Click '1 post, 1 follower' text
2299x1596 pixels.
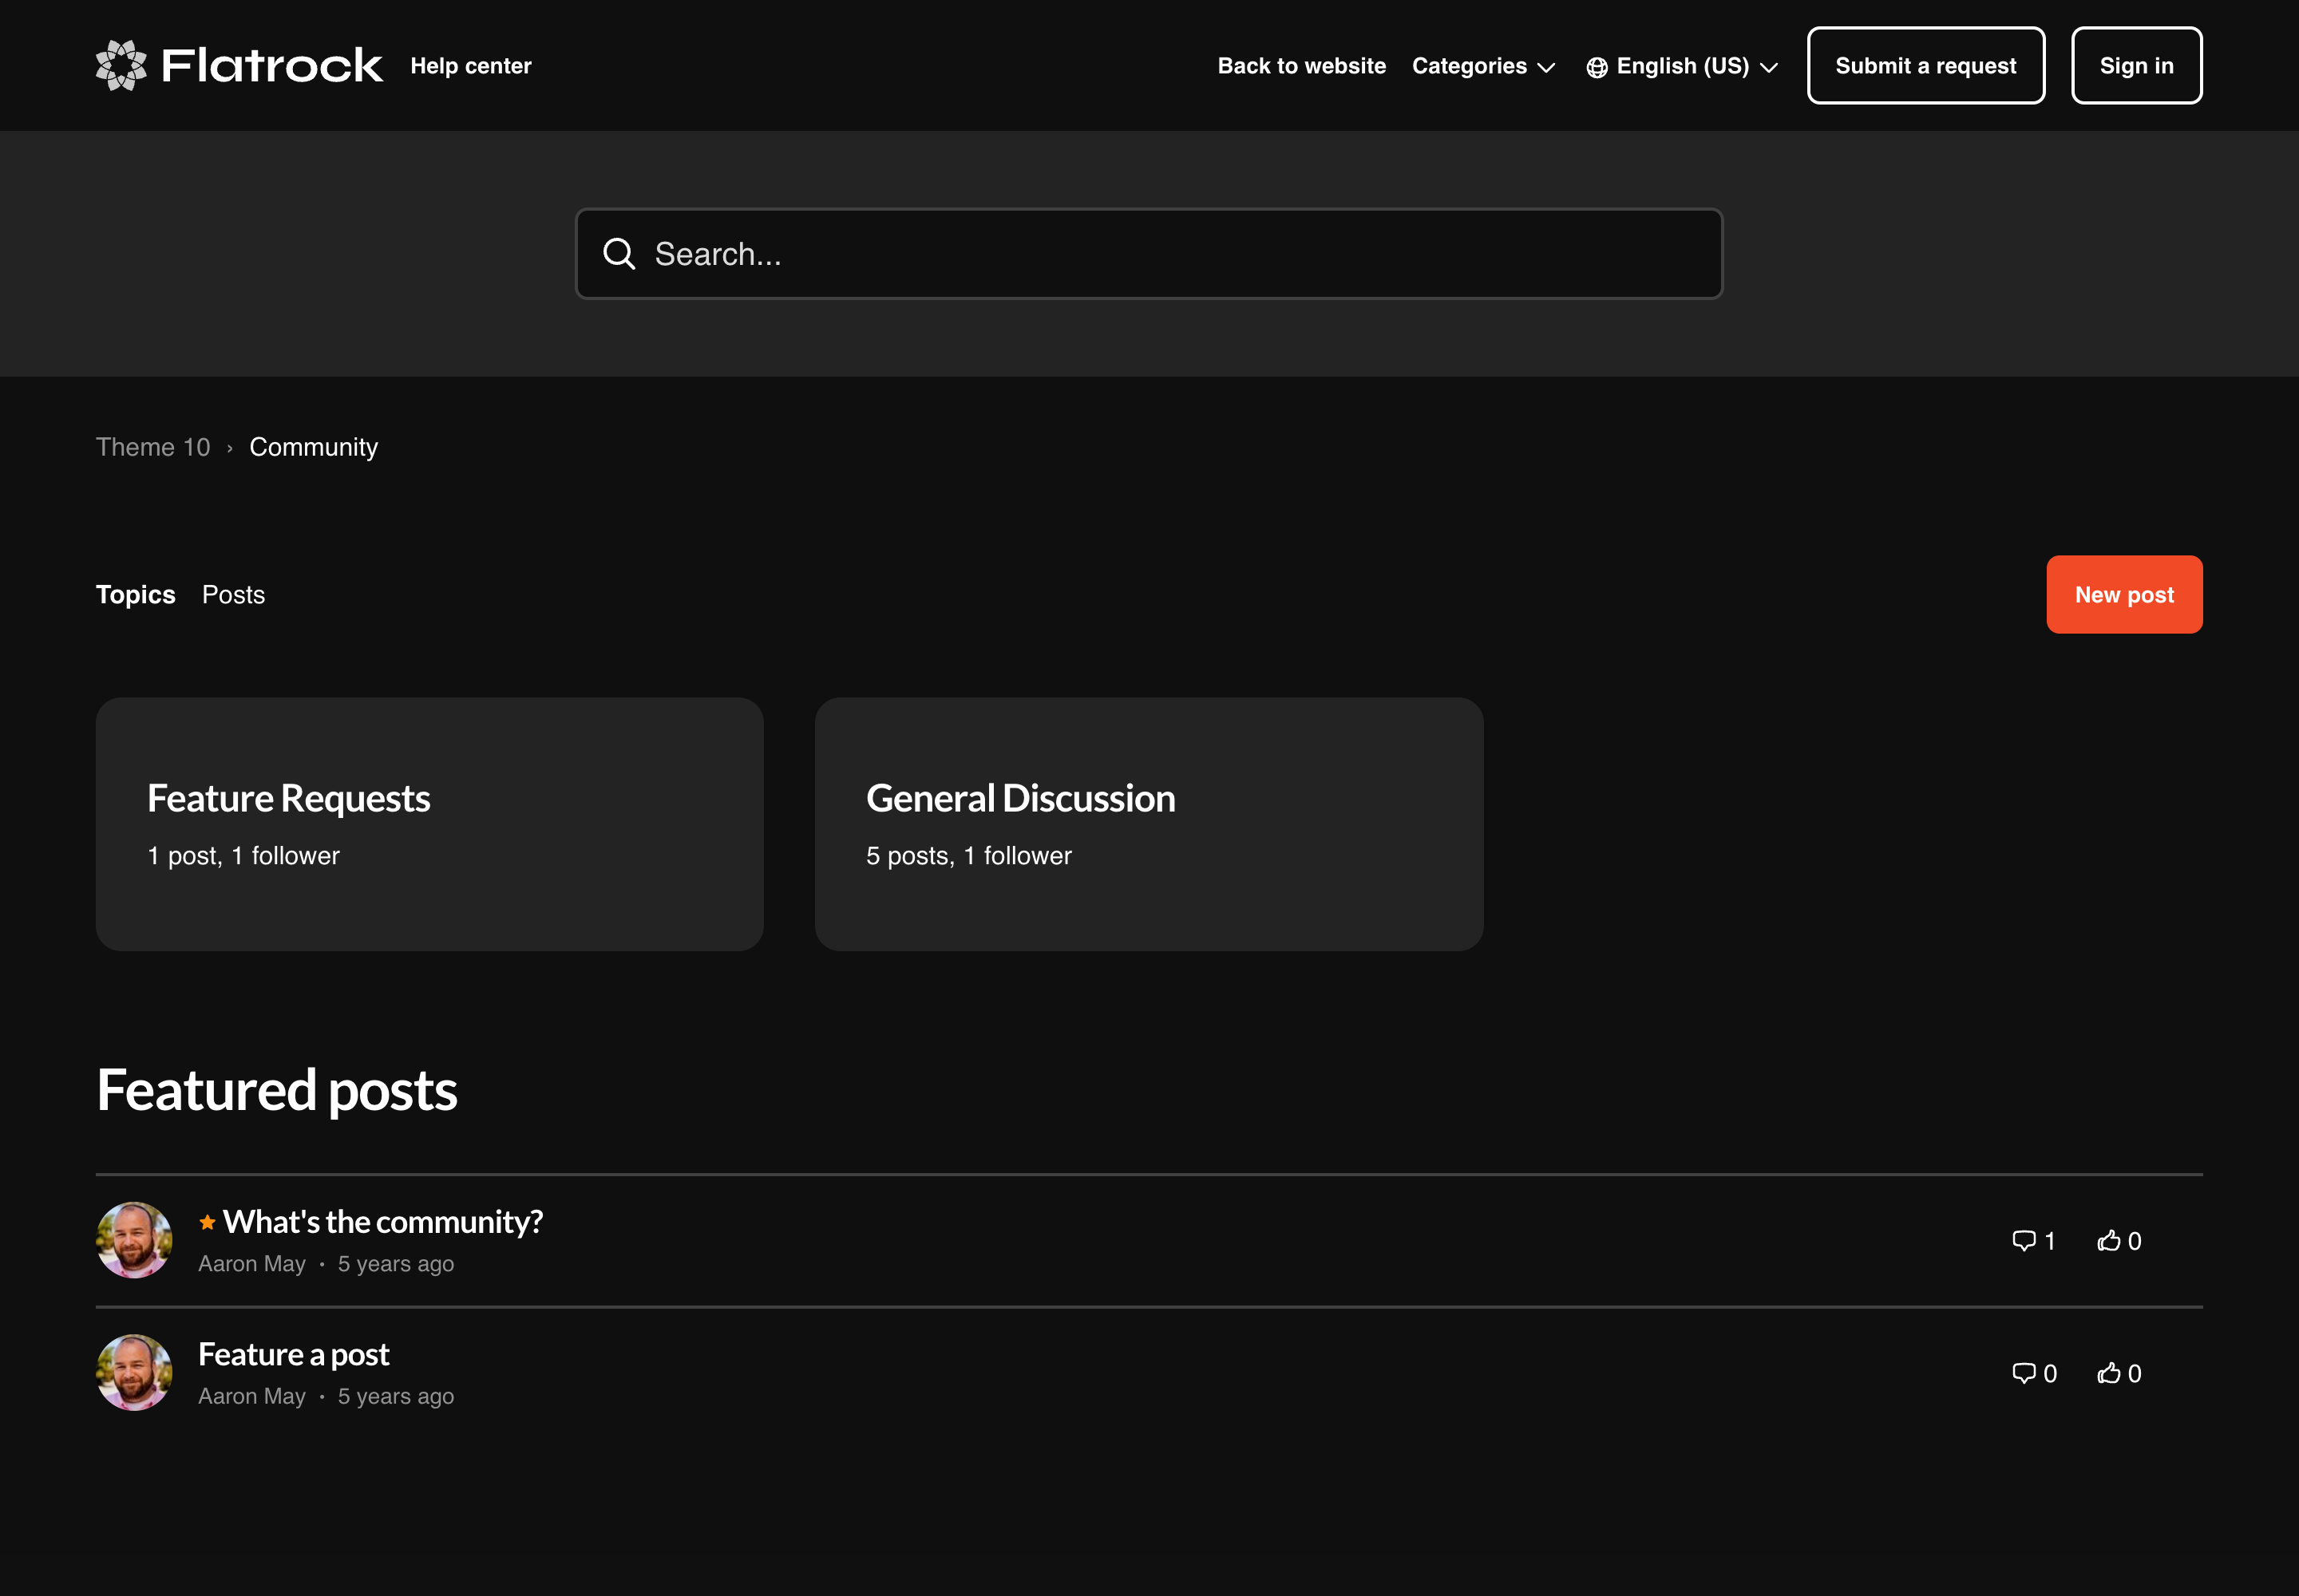243,856
